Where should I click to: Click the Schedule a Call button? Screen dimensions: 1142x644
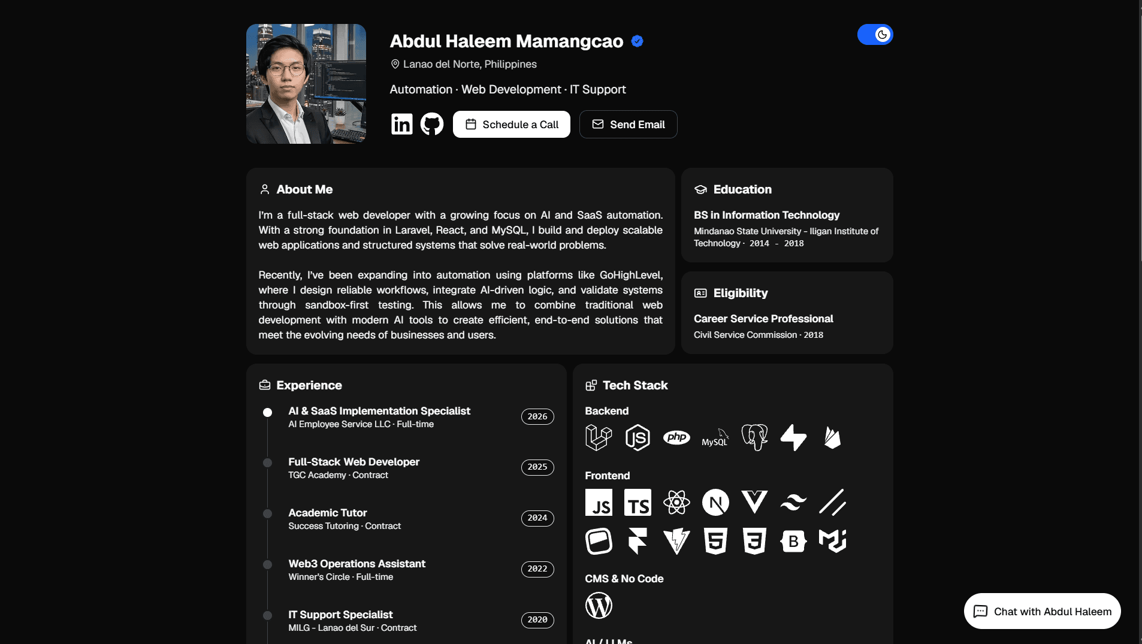511,124
